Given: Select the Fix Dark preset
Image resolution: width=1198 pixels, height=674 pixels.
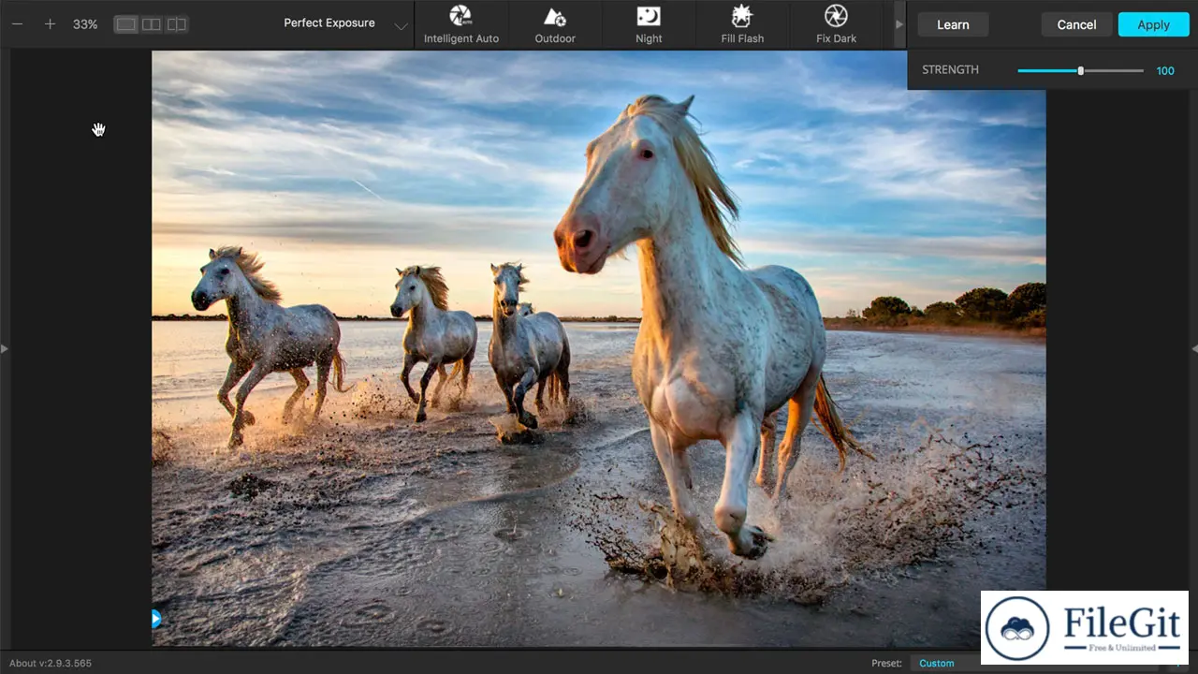Looking at the screenshot, I should tap(836, 25).
